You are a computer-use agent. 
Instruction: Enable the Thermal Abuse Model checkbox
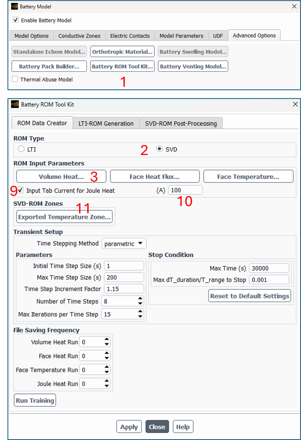click(x=15, y=80)
